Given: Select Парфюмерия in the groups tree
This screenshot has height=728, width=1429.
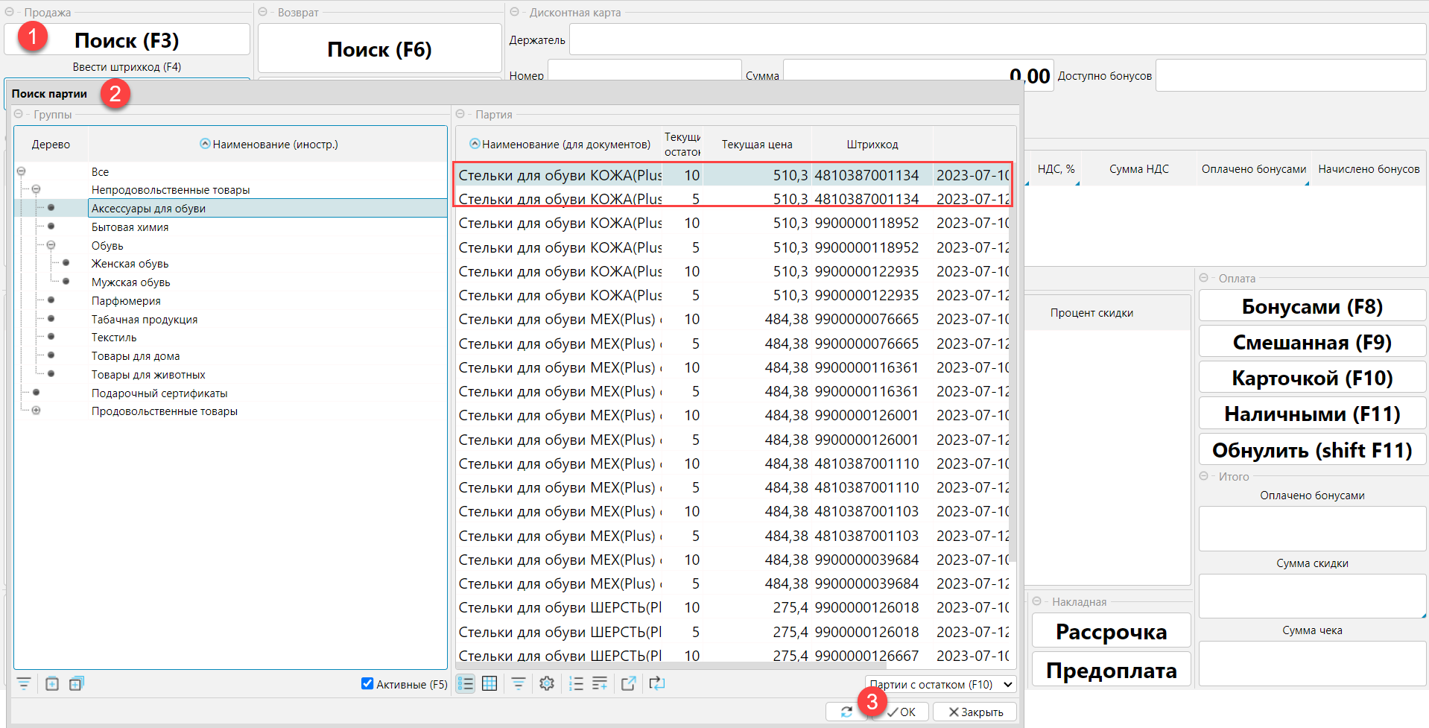Looking at the screenshot, I should [126, 301].
